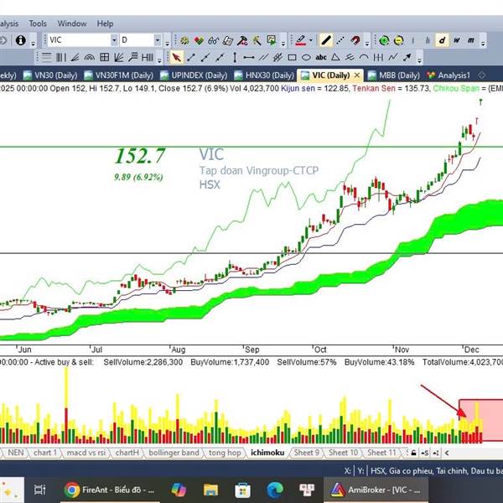Select the thick line style icon
This screenshot has height=503, width=503.
[325, 40]
